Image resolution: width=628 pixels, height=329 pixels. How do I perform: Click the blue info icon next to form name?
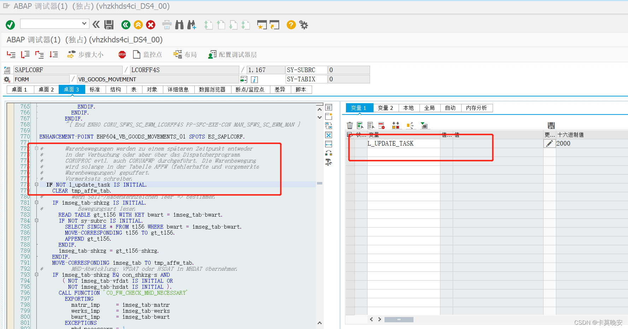254,80
